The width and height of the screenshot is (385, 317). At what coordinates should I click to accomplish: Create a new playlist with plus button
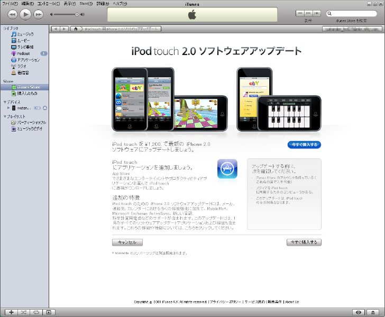click(x=11, y=312)
